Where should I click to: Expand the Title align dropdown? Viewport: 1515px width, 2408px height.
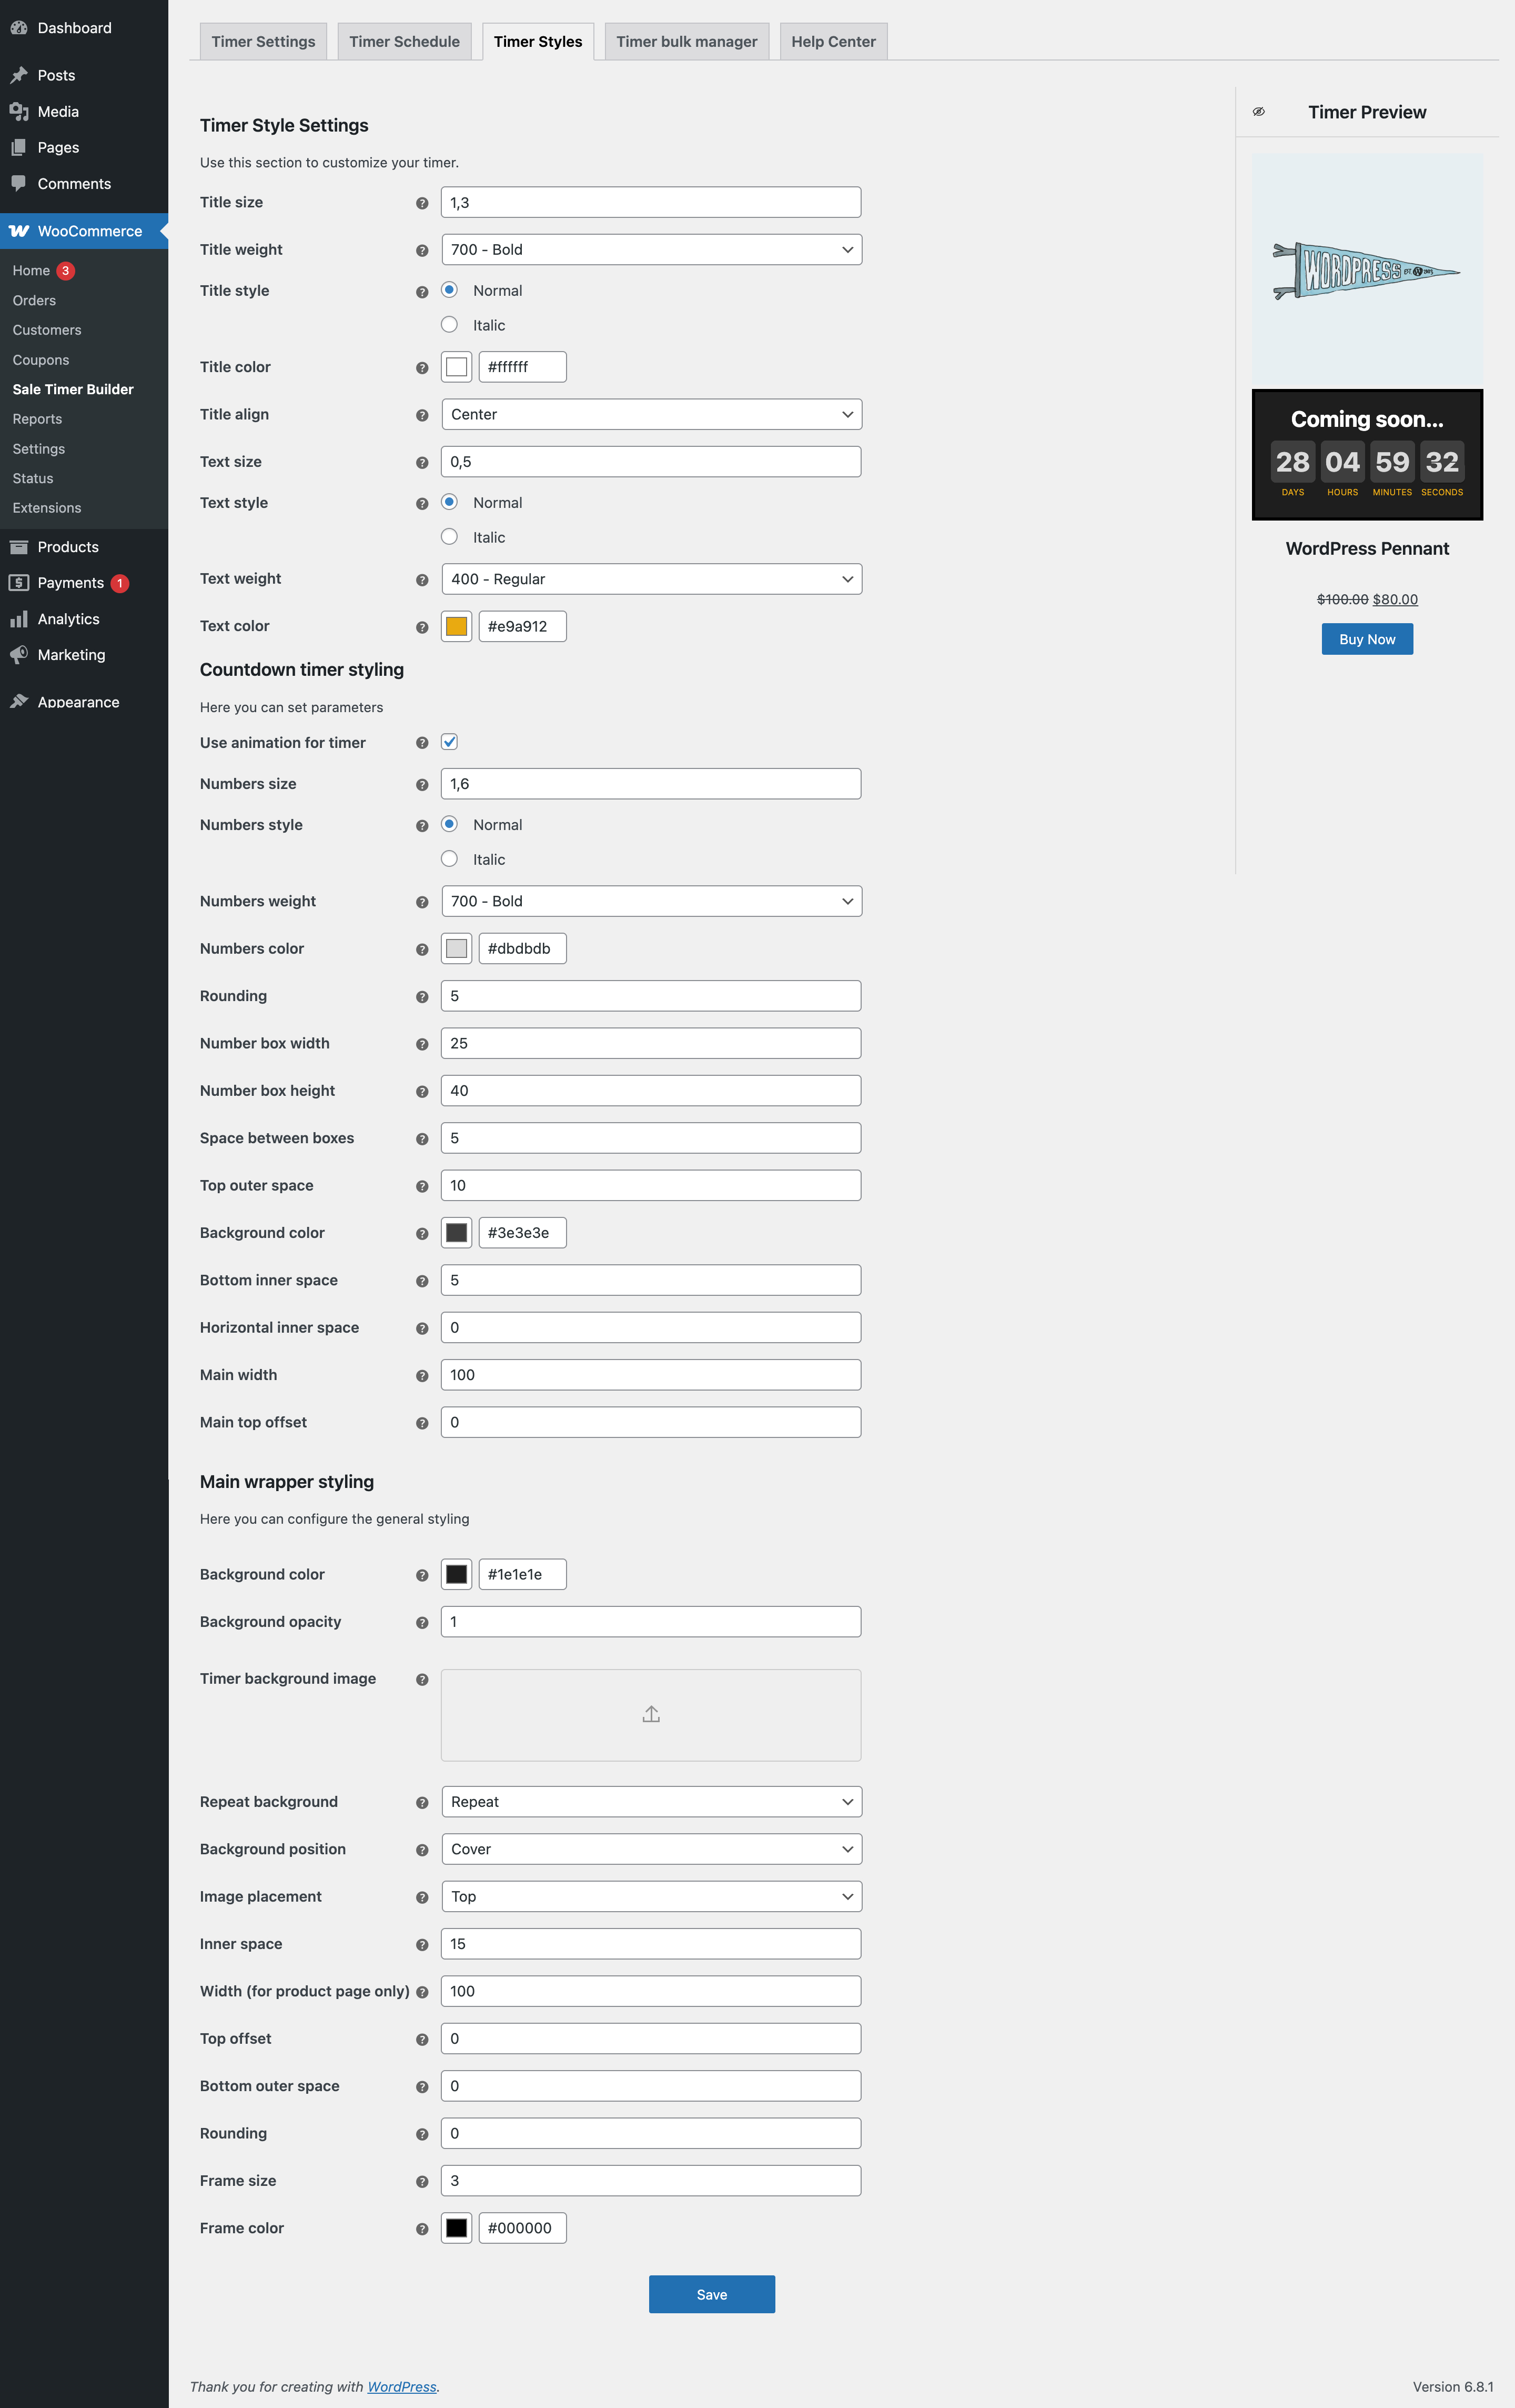(651, 414)
